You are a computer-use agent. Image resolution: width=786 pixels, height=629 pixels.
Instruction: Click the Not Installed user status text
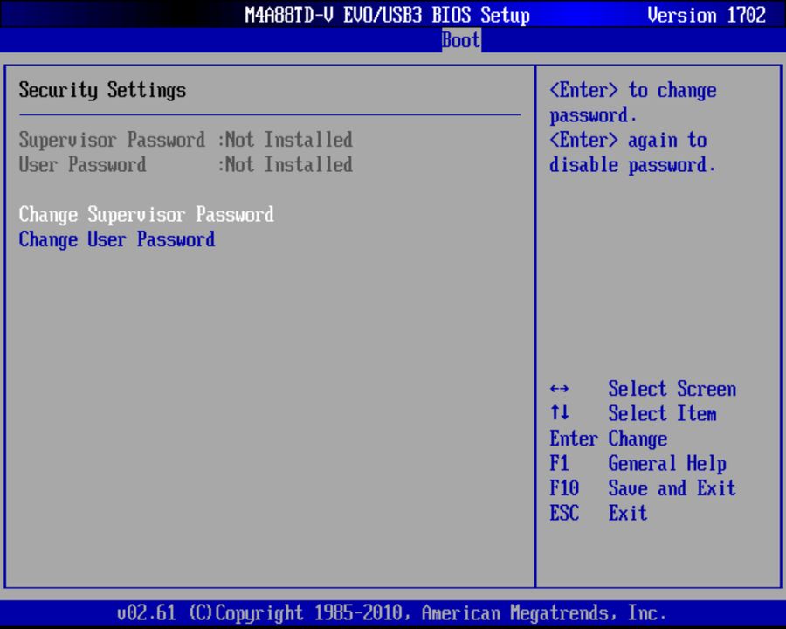(290, 165)
